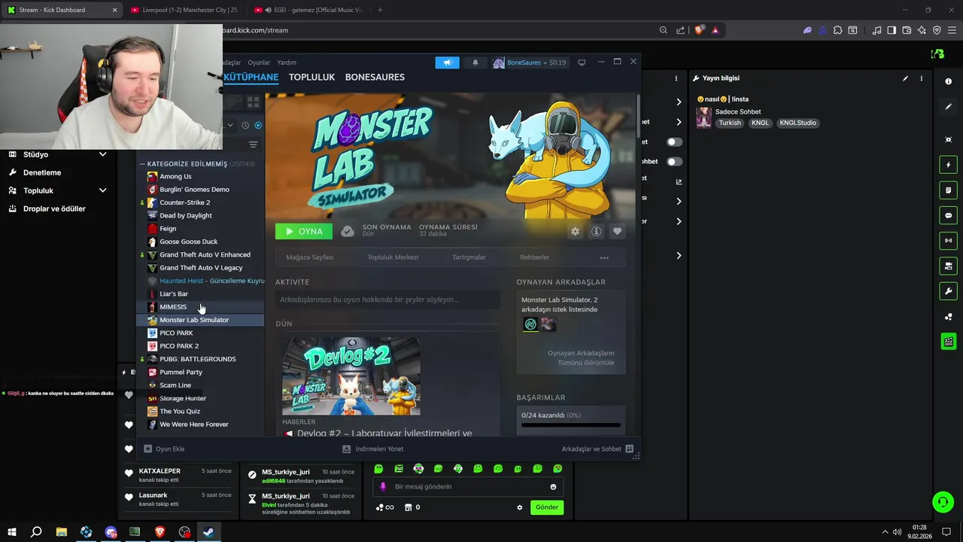The height and width of the screenshot is (542, 963).
Task: Open the TOPLULUK tab in Steam
Action: pyautogui.click(x=311, y=77)
